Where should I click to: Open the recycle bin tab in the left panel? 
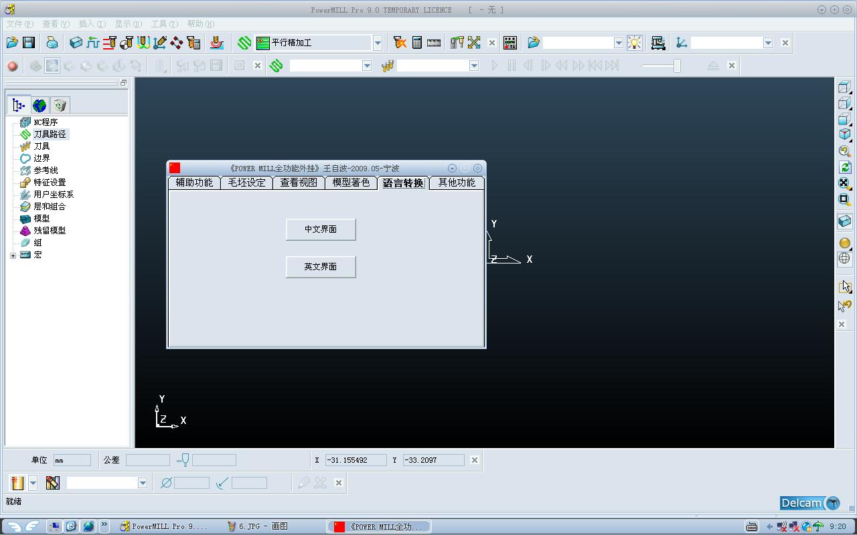tap(60, 105)
